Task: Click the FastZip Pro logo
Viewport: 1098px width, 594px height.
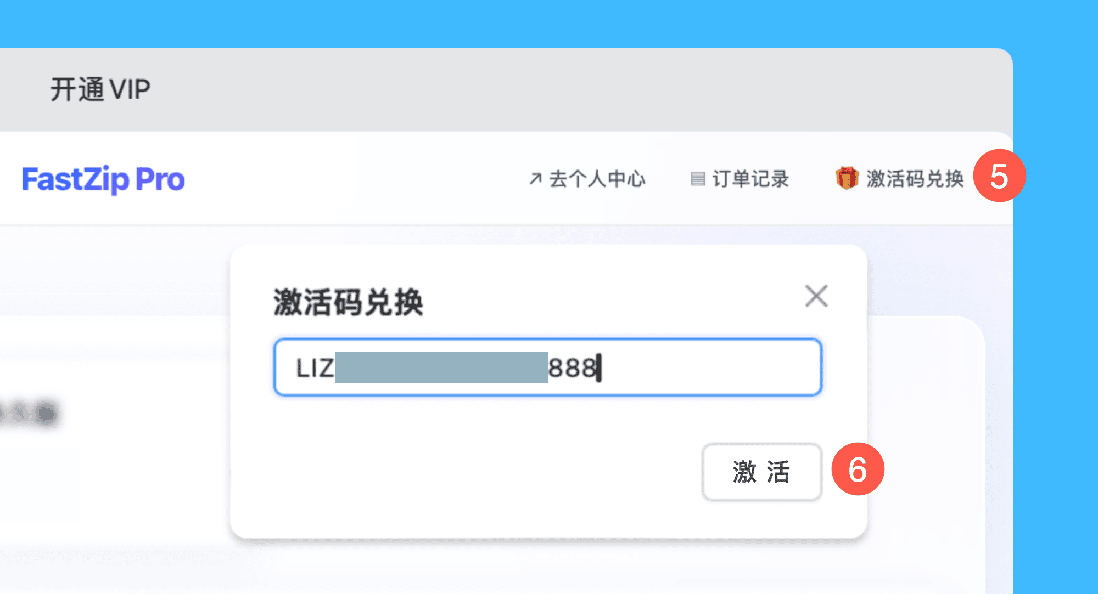Action: click(x=103, y=179)
